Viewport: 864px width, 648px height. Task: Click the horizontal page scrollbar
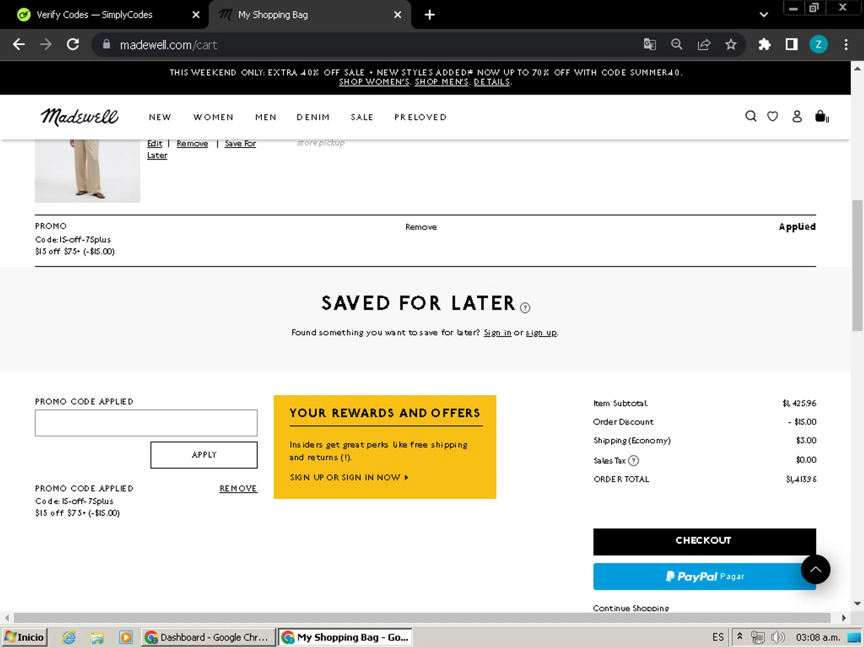422,617
